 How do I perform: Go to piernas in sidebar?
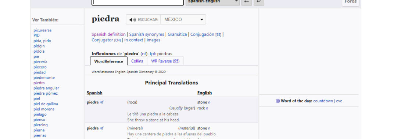point(40,135)
